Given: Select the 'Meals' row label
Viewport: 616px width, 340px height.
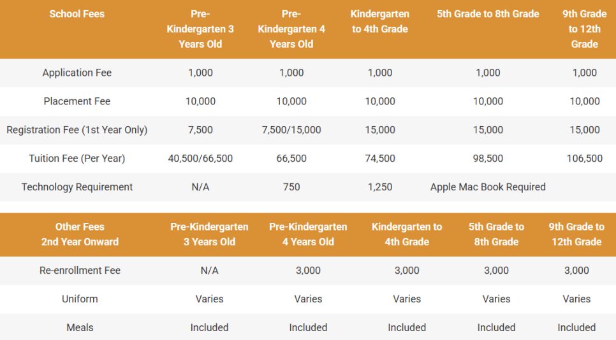Looking at the screenshot, I should coord(80,328).
